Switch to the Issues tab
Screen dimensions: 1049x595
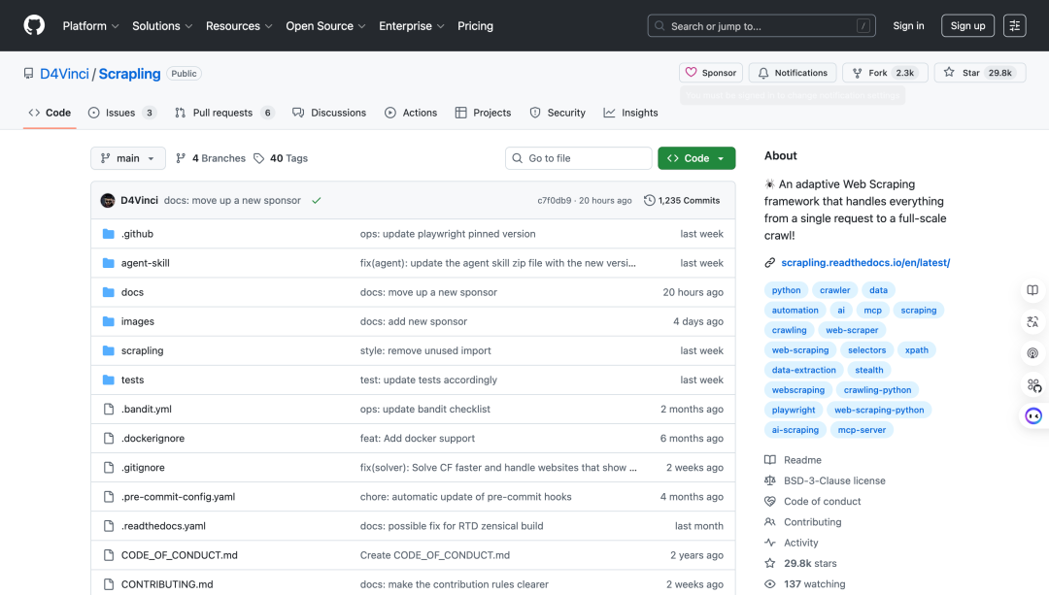(x=121, y=113)
